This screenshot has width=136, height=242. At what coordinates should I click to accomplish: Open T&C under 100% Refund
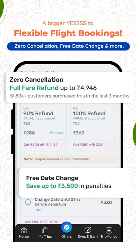pyautogui.click(x=76, y=123)
